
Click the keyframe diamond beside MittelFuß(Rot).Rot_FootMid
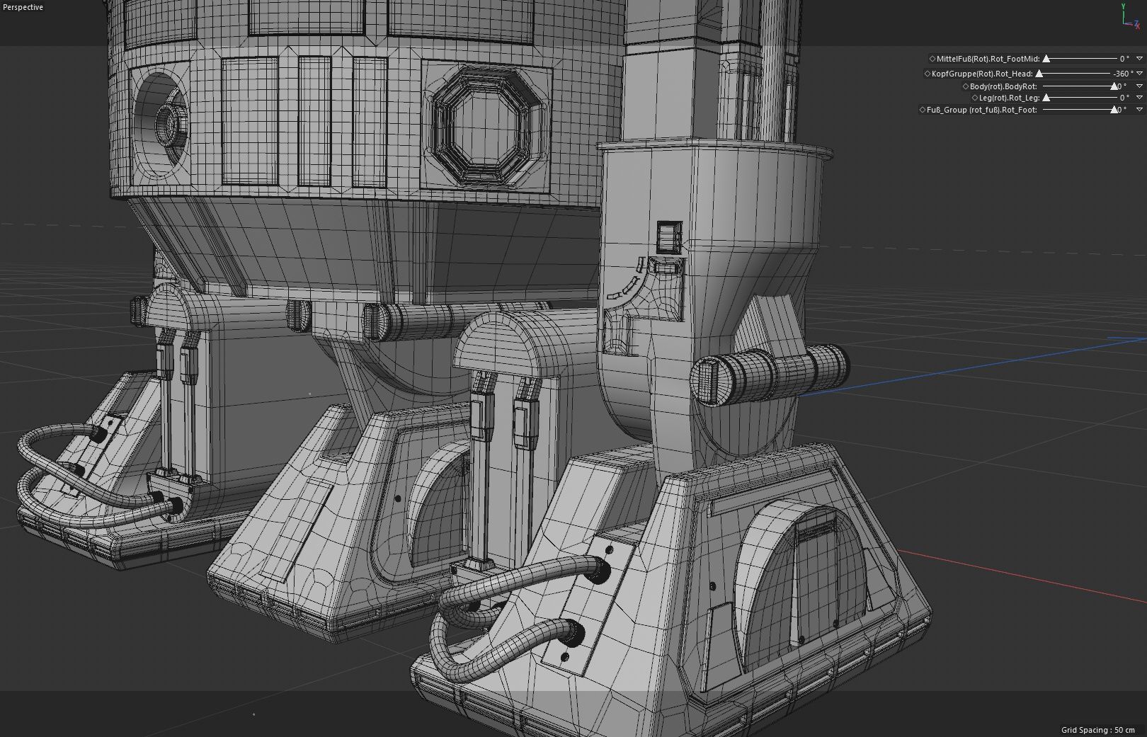(x=932, y=59)
